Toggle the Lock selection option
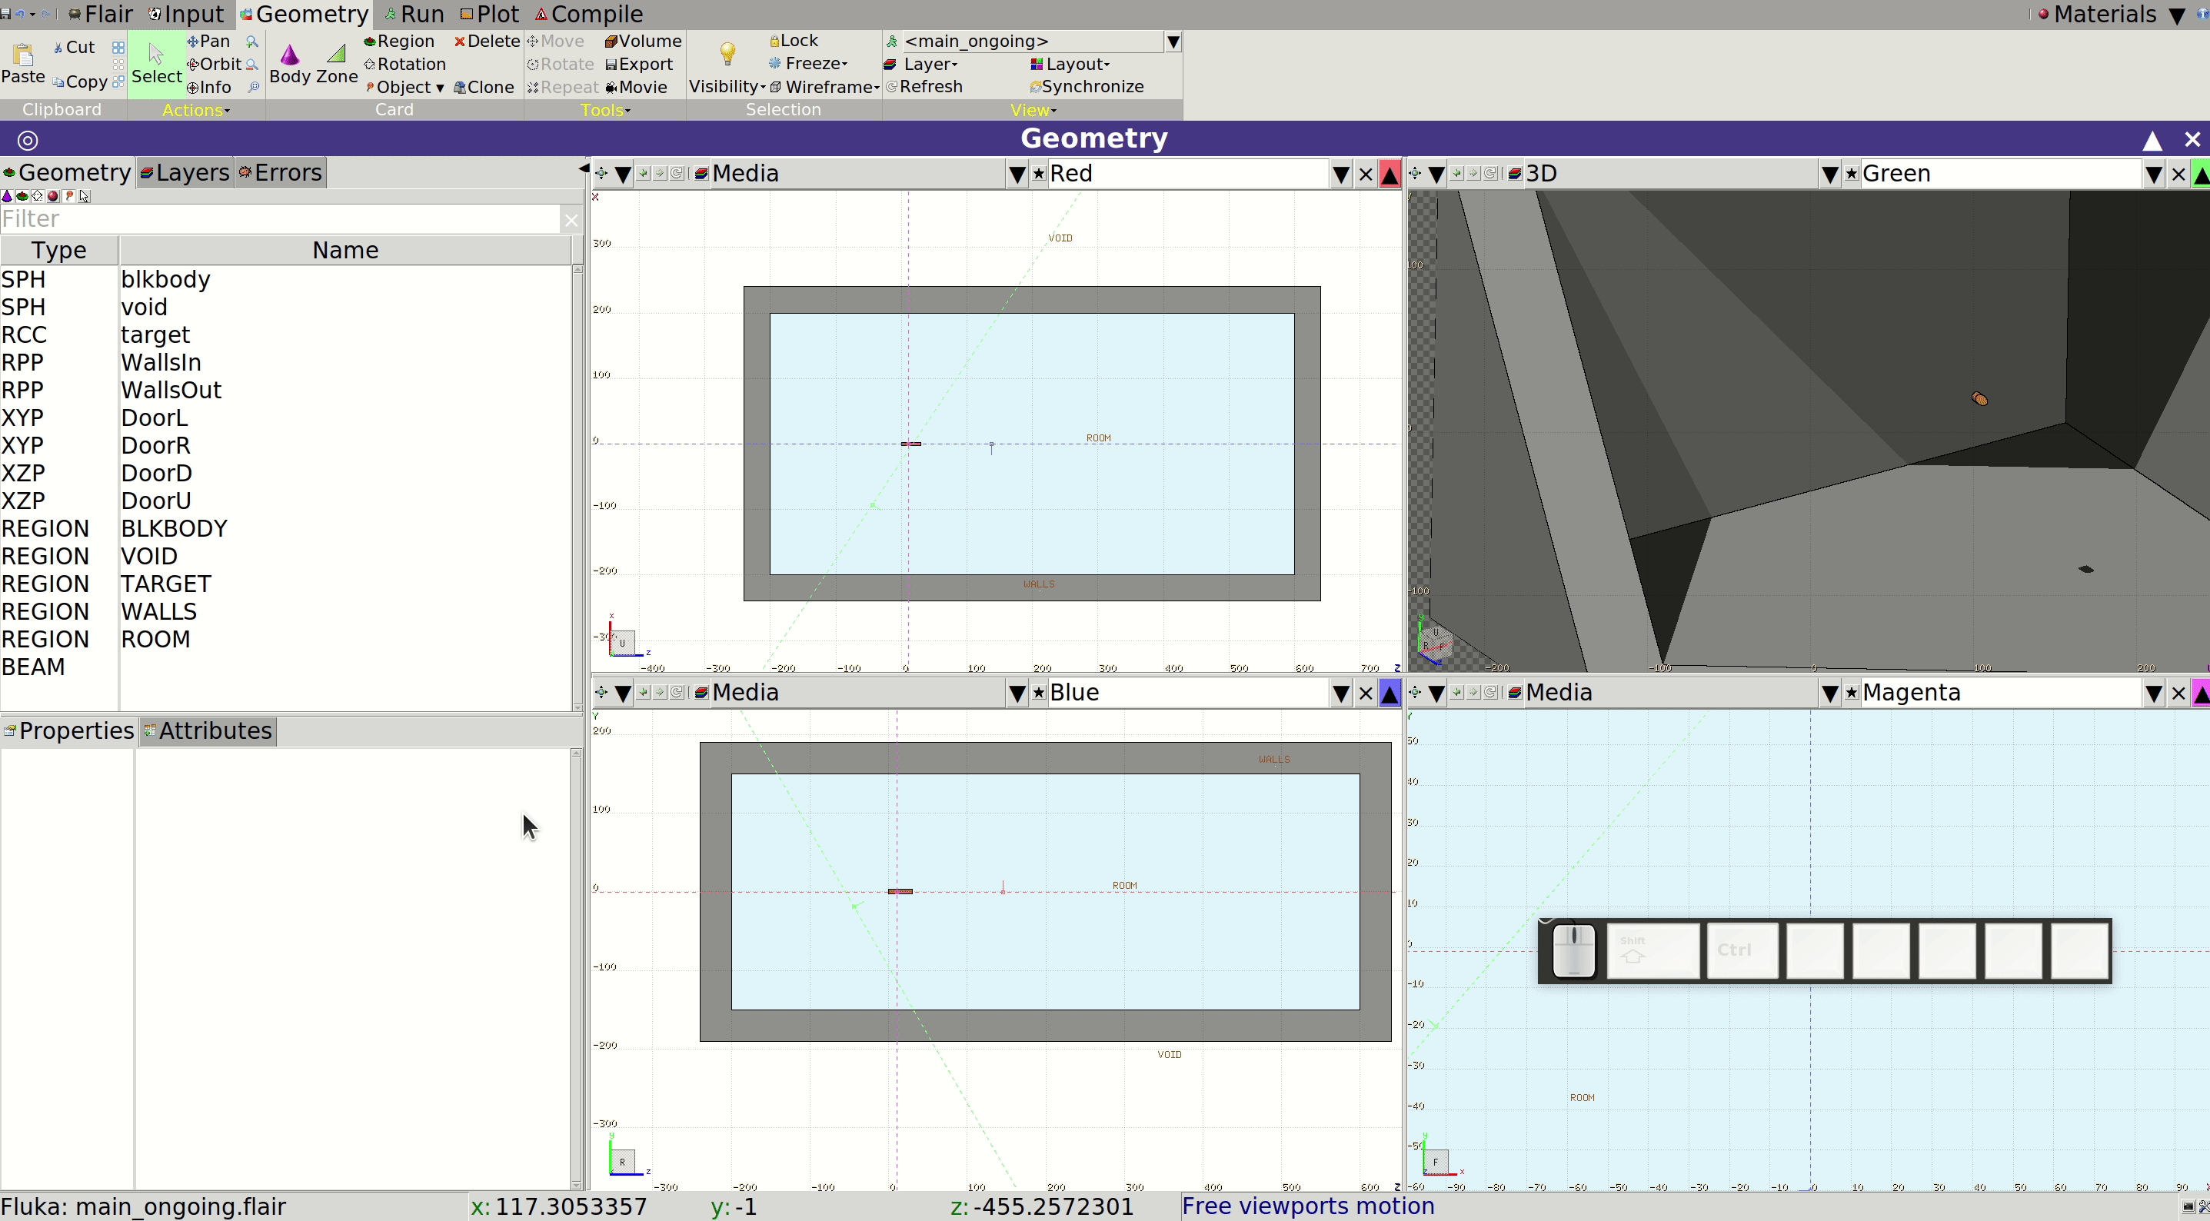The width and height of the screenshot is (2210, 1221). point(794,40)
